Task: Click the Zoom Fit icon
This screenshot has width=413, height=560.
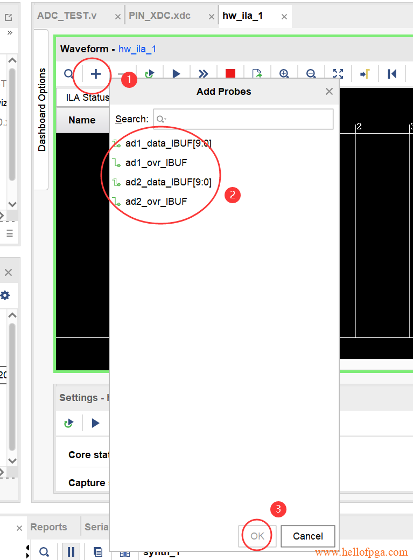Action: click(338, 74)
